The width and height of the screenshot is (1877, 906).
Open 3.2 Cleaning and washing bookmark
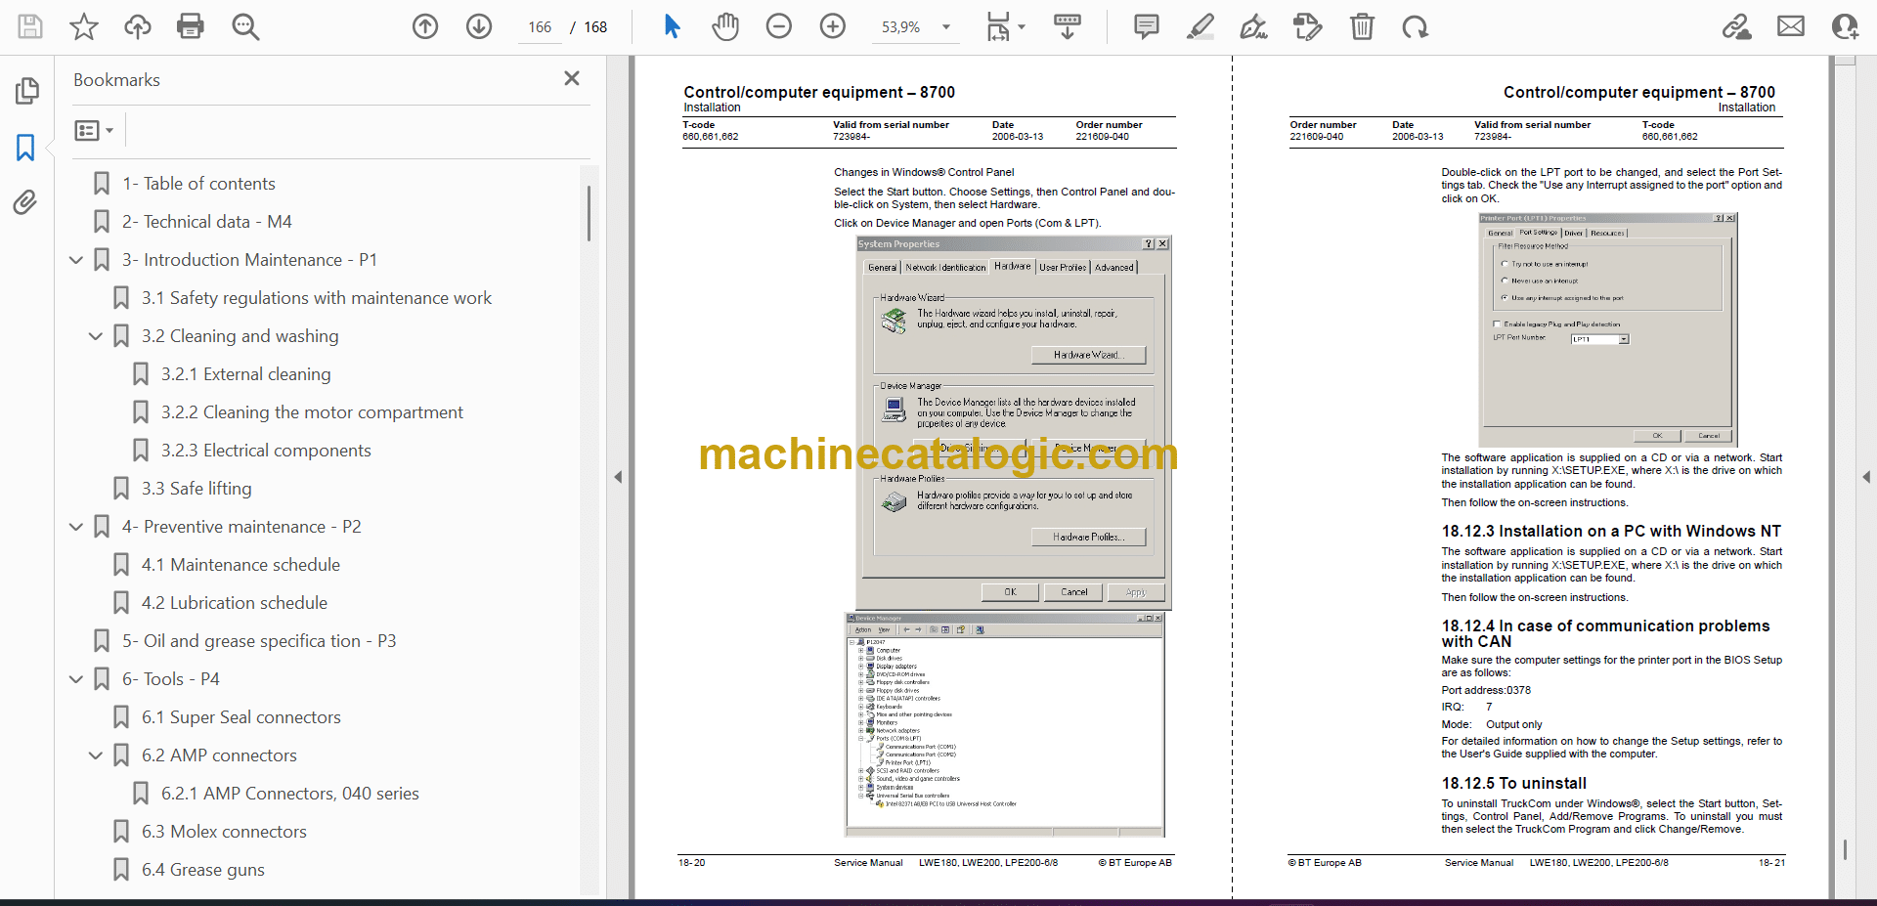(x=240, y=336)
